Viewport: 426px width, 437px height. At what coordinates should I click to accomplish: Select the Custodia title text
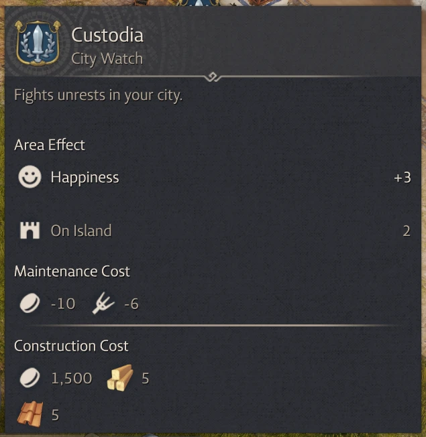[x=107, y=35]
